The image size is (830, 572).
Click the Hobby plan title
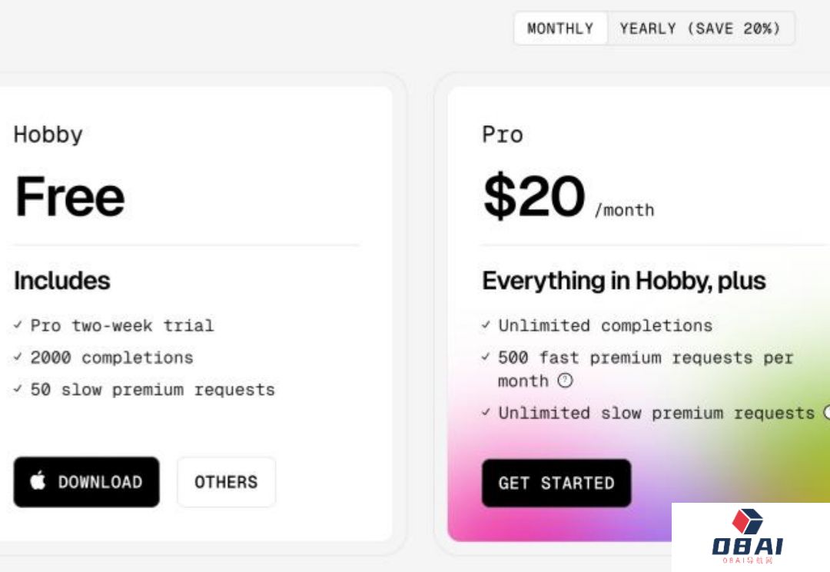[48, 135]
